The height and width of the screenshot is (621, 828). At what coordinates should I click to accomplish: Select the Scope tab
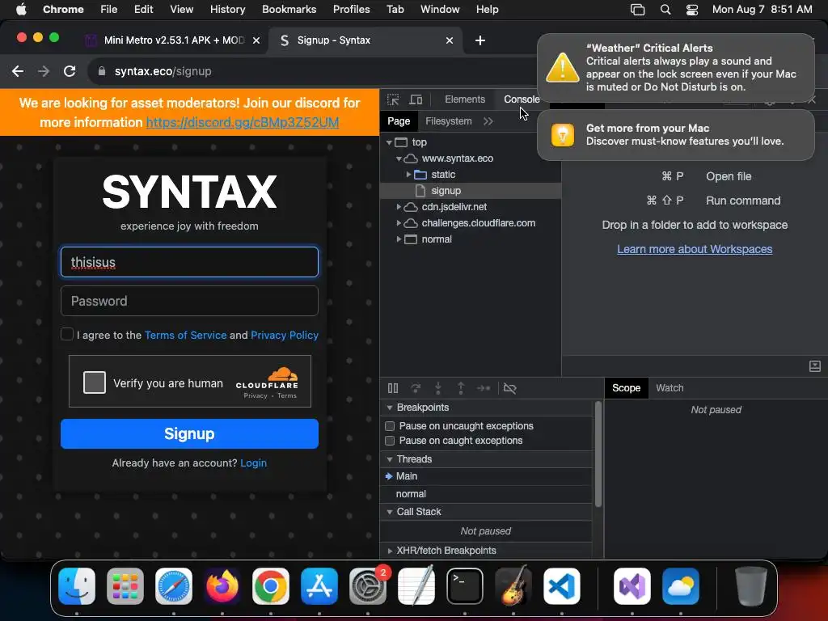pyautogui.click(x=627, y=388)
